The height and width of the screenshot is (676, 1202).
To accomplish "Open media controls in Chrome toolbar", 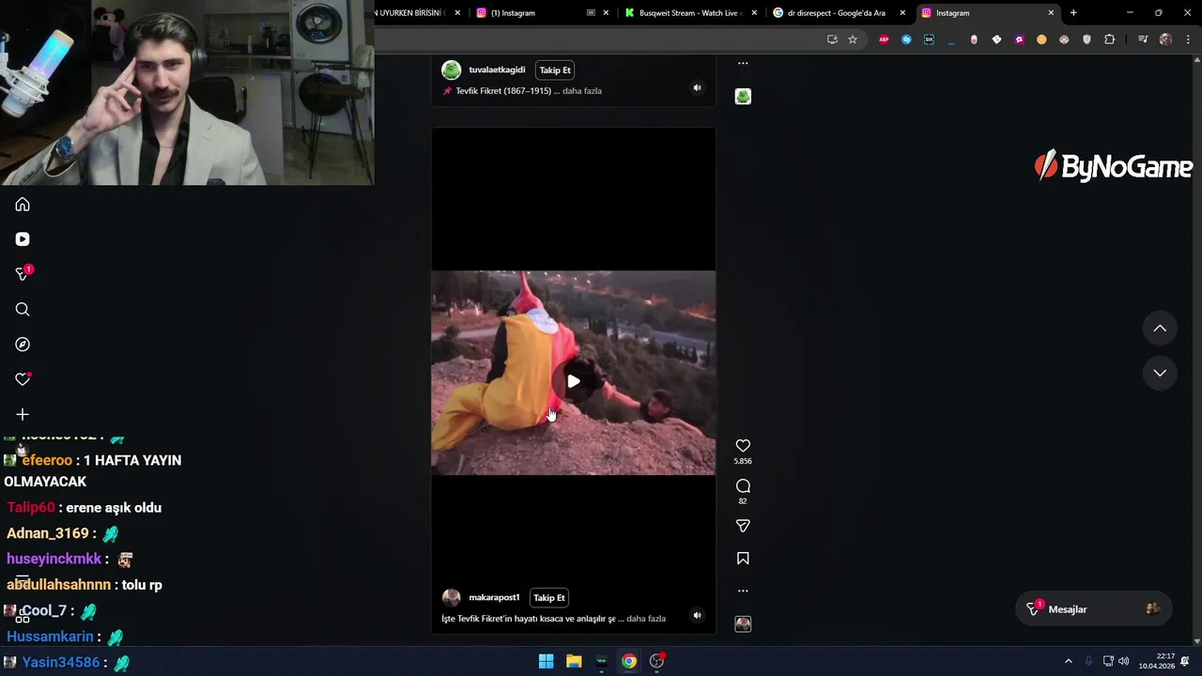I will point(1143,39).
